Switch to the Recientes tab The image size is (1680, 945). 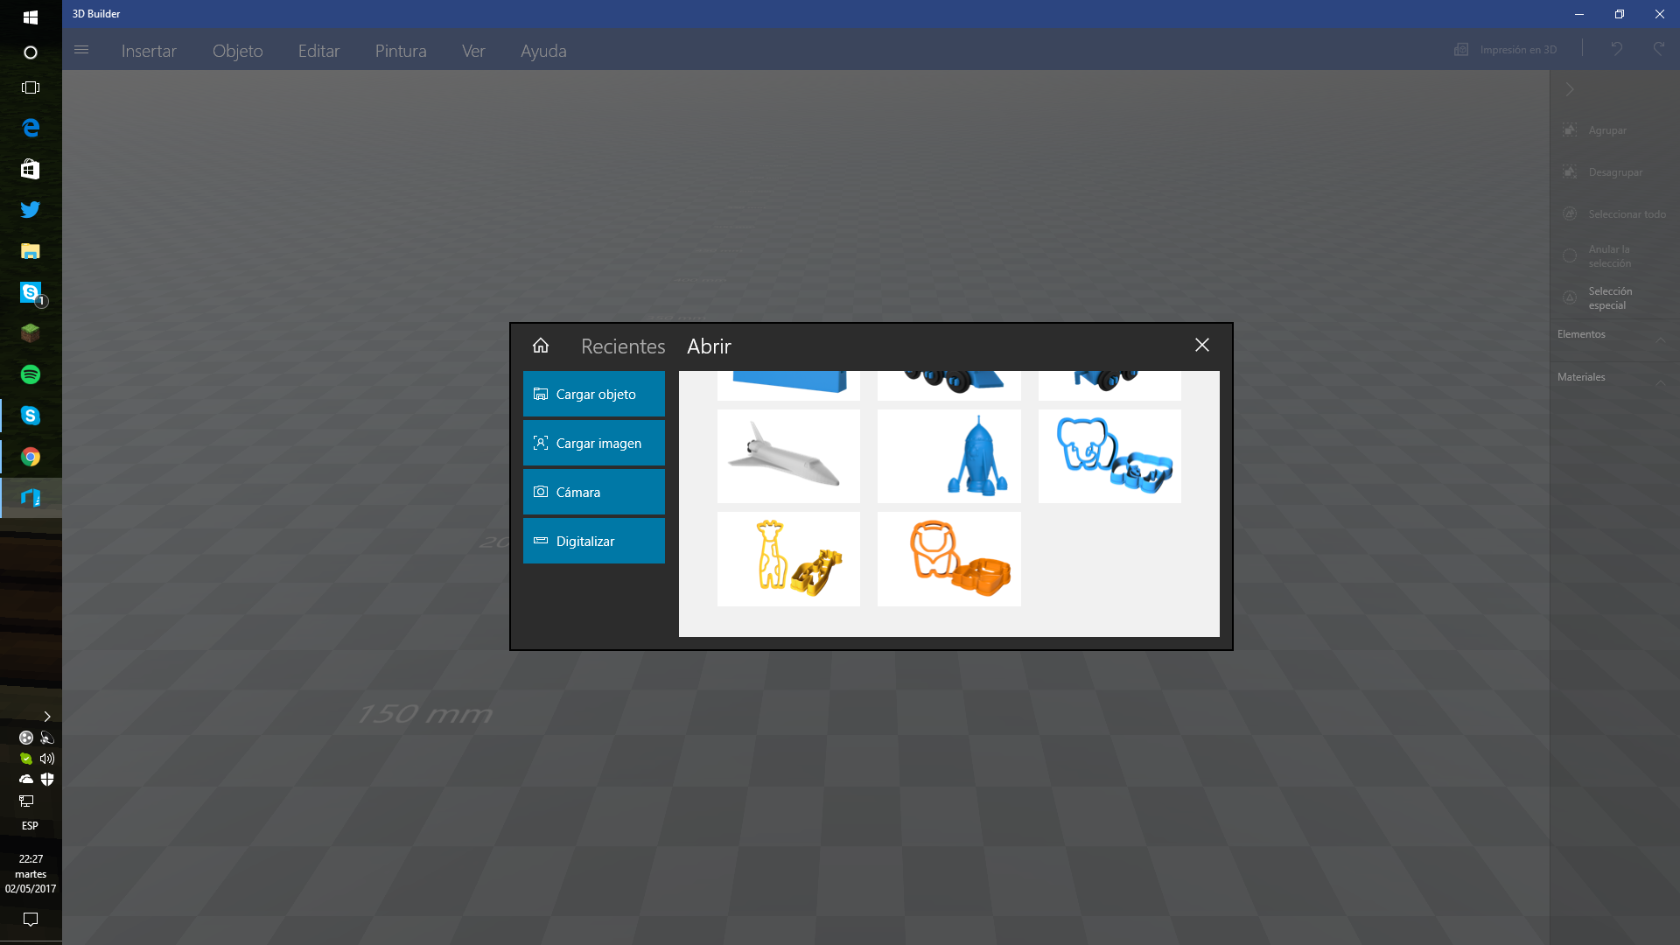(x=623, y=346)
